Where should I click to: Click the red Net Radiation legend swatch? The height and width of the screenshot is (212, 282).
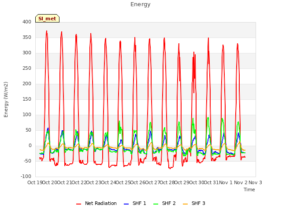click(78, 204)
